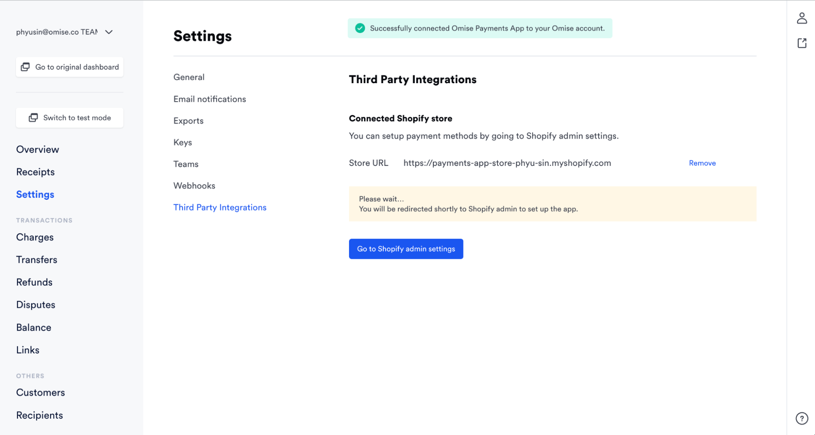Open help via the question mark icon
The height and width of the screenshot is (435, 815).
(802, 418)
